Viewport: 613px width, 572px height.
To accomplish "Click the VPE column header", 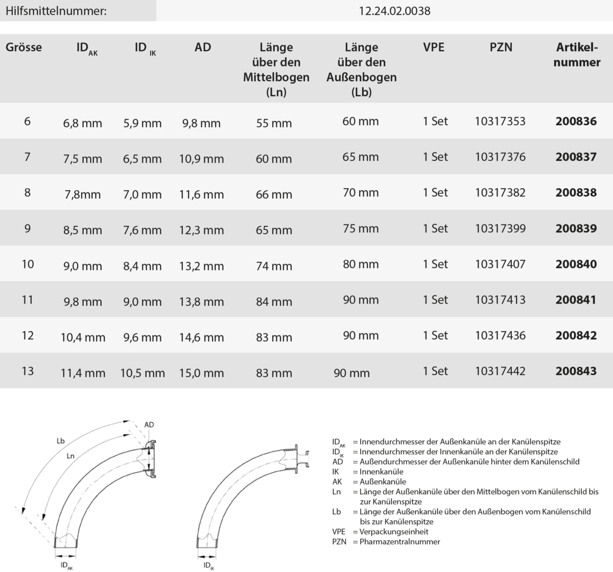I will coord(434,48).
